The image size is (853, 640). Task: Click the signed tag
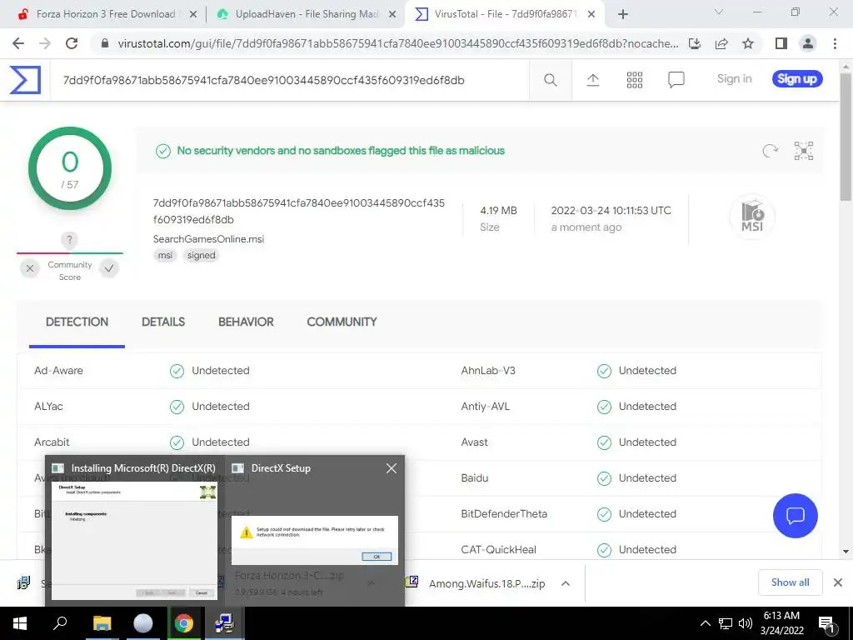coord(202,255)
